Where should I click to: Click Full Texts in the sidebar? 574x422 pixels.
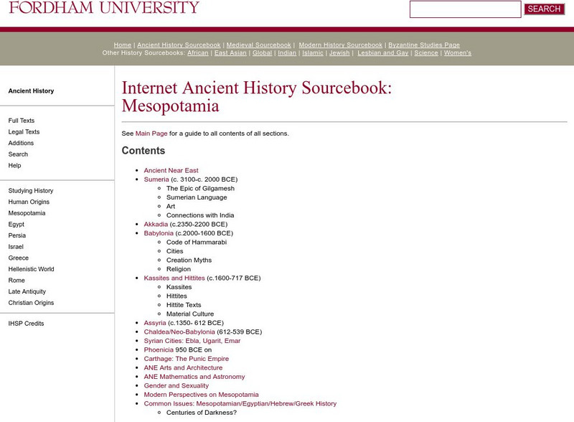(x=19, y=120)
